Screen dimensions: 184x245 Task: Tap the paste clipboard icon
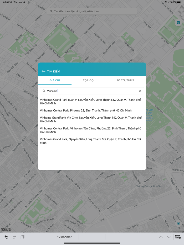22,237
